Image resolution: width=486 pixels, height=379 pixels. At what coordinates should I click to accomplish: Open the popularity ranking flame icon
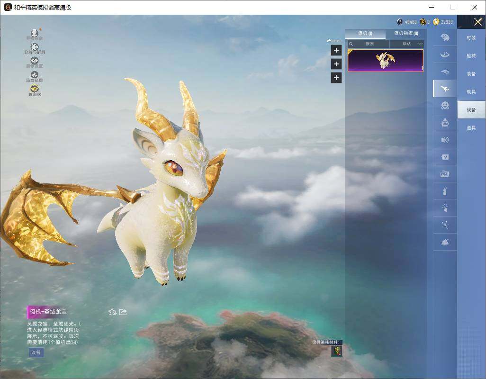35,75
